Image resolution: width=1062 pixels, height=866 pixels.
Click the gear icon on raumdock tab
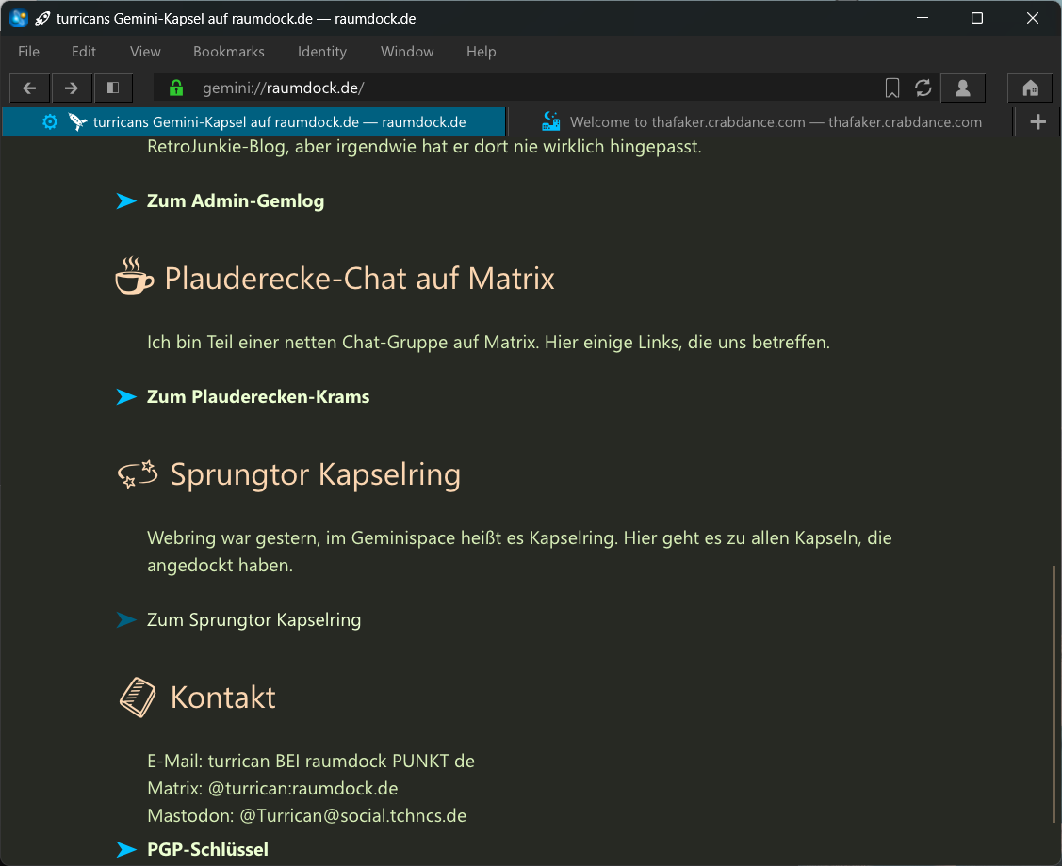[x=49, y=121]
